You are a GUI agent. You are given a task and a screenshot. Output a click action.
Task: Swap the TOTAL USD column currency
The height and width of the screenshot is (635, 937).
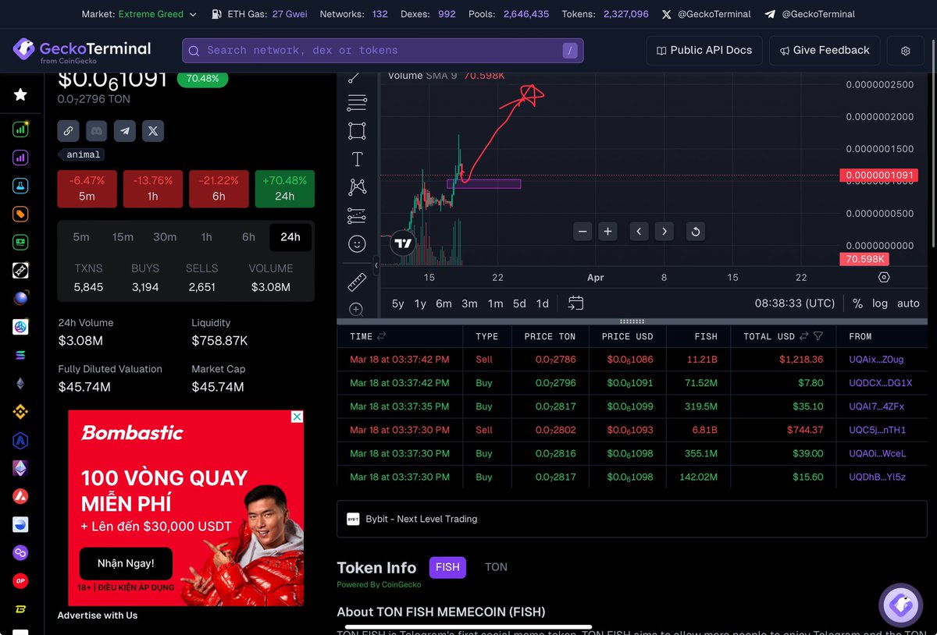pos(803,336)
